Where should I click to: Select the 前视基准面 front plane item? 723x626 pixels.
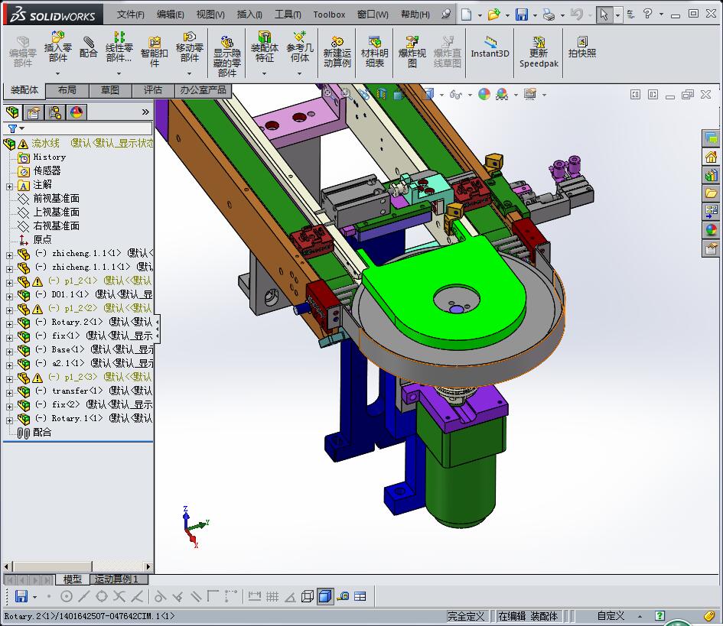[56, 199]
